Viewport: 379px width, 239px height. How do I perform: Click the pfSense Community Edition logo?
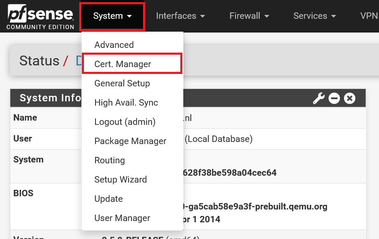pyautogui.click(x=41, y=17)
